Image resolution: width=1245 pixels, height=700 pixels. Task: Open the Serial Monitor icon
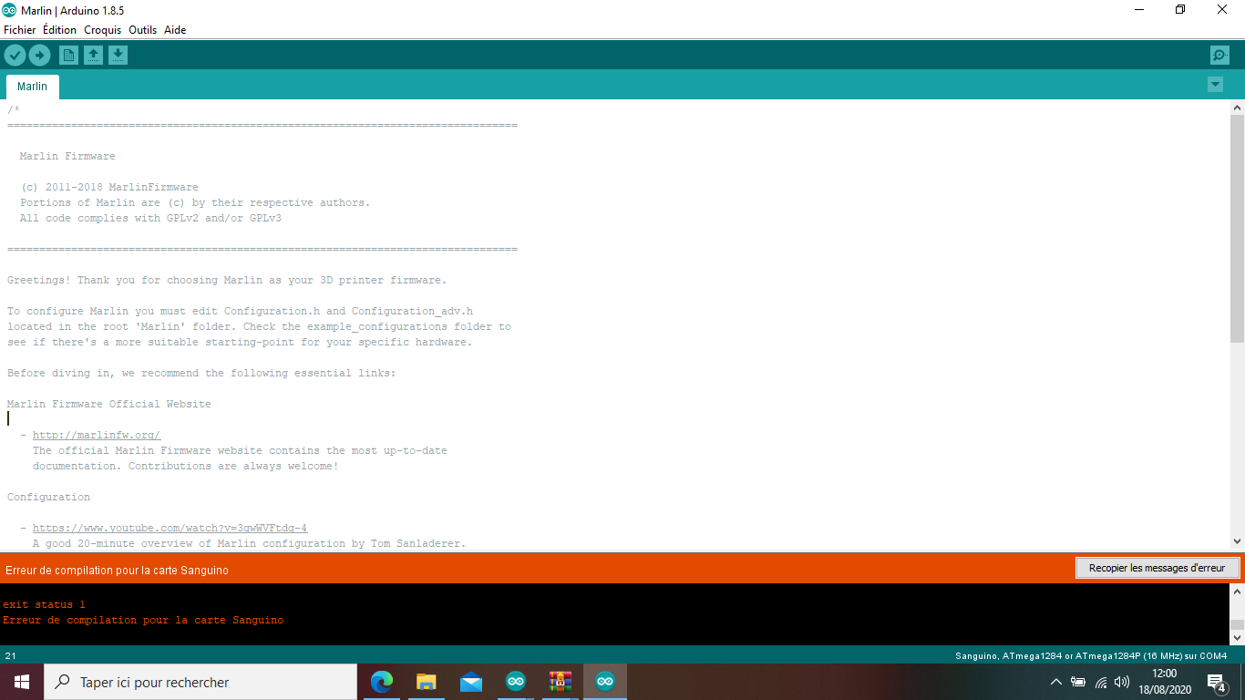(1219, 56)
